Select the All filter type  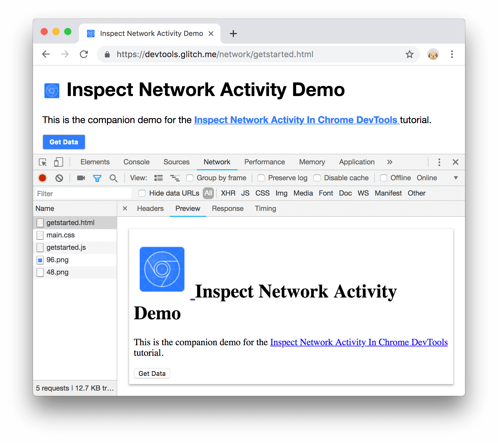[x=208, y=193]
